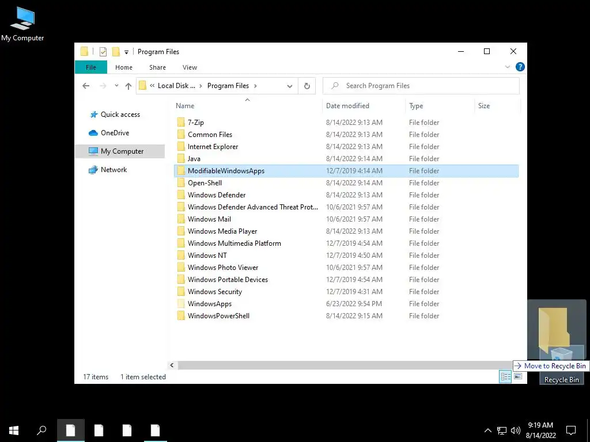Select Windows Photo Viewer folder name
The image size is (590, 442).
click(x=223, y=268)
